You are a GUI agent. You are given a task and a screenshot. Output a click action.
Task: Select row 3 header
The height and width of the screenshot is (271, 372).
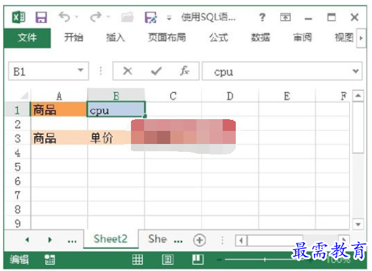coord(17,138)
